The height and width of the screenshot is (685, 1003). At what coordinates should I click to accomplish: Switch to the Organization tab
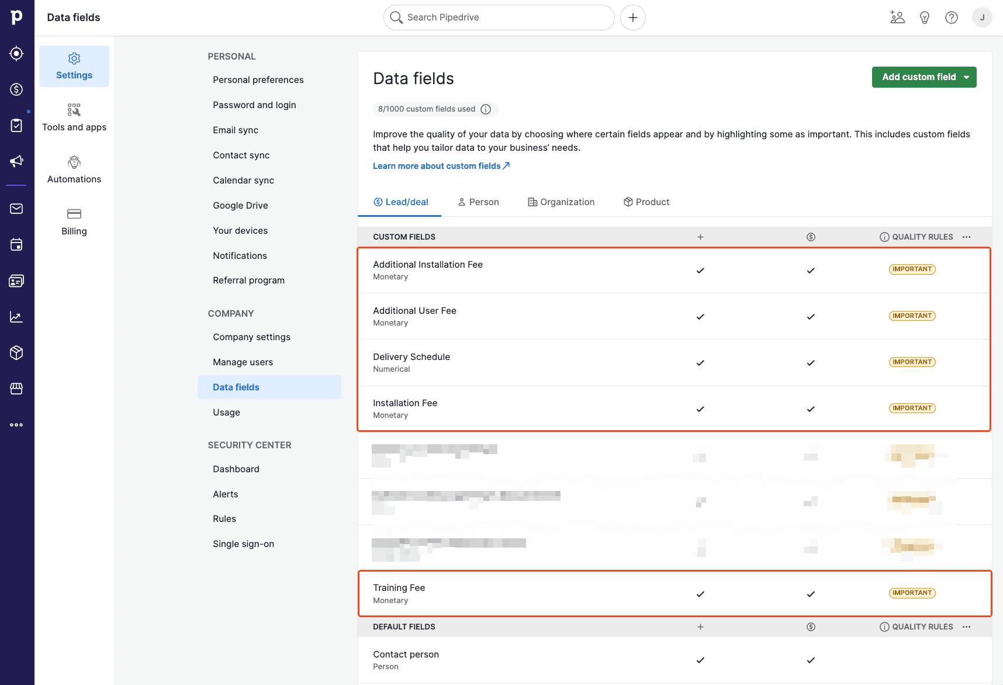561,202
